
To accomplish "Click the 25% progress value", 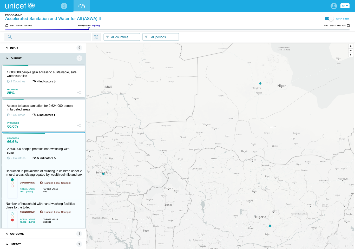I will point(11,93).
